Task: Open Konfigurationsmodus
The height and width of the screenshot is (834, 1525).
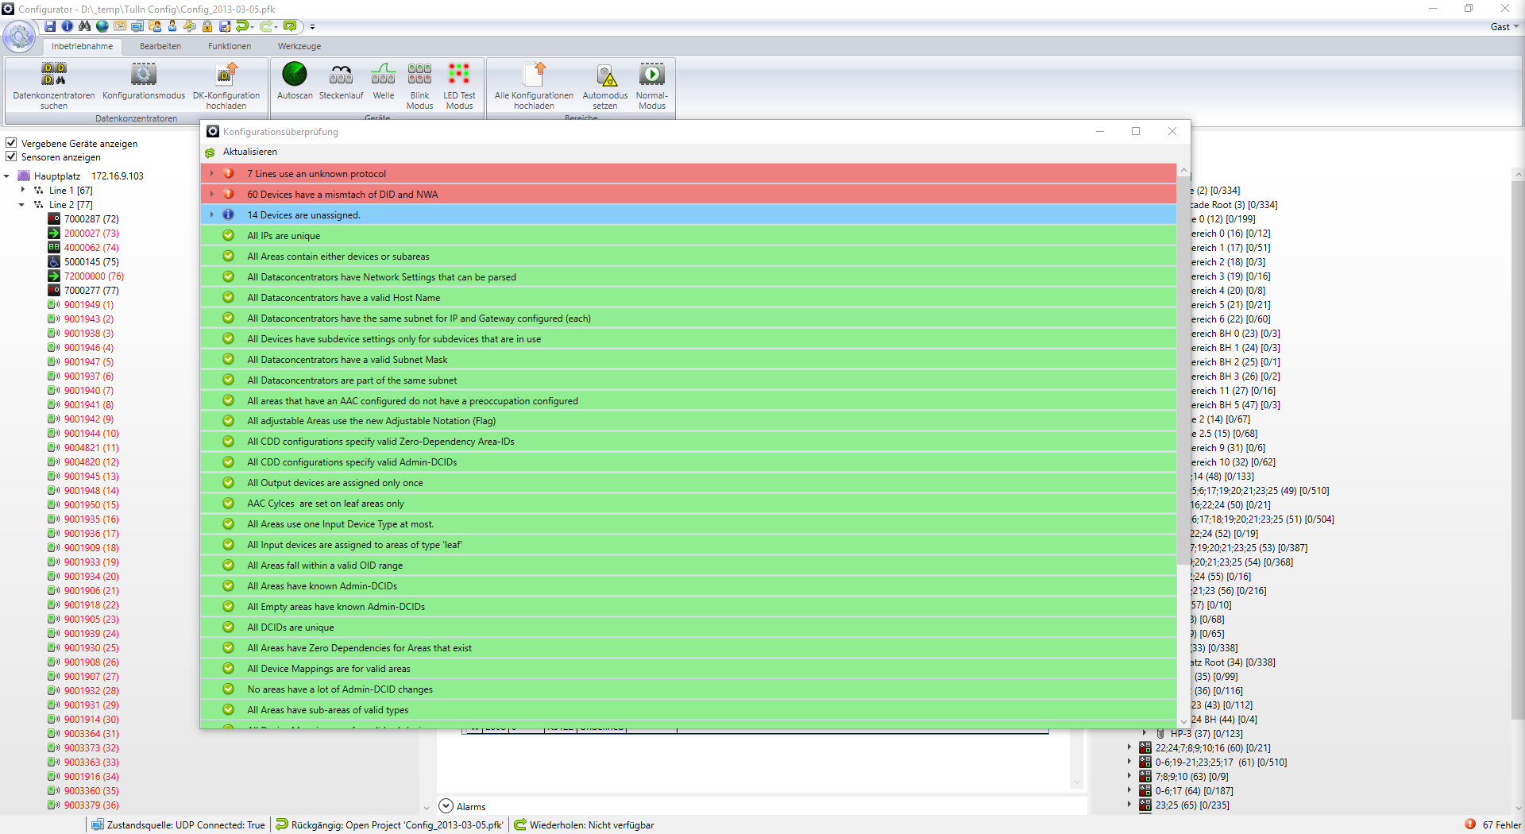Action: (x=144, y=82)
